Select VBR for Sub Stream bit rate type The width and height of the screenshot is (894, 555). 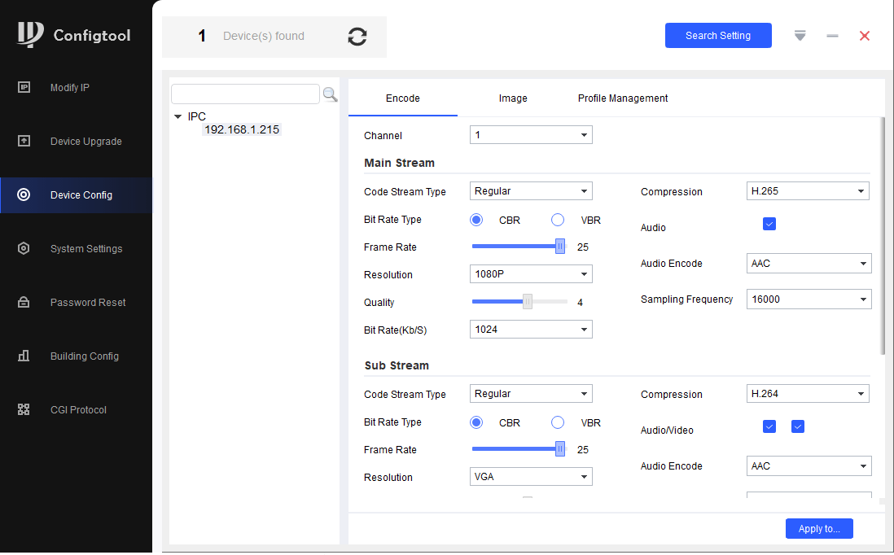click(x=558, y=422)
